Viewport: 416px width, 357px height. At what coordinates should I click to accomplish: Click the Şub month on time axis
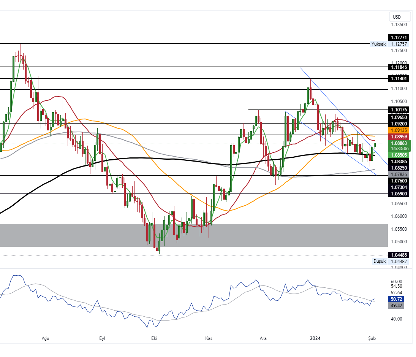(x=372, y=338)
